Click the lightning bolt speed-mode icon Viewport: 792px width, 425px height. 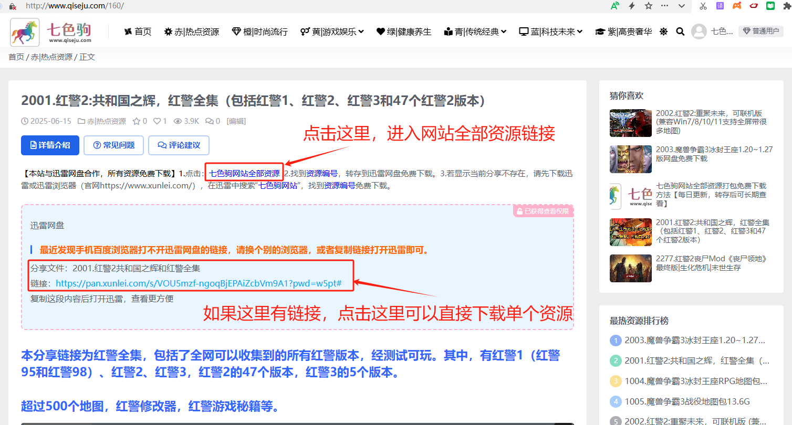pos(632,6)
